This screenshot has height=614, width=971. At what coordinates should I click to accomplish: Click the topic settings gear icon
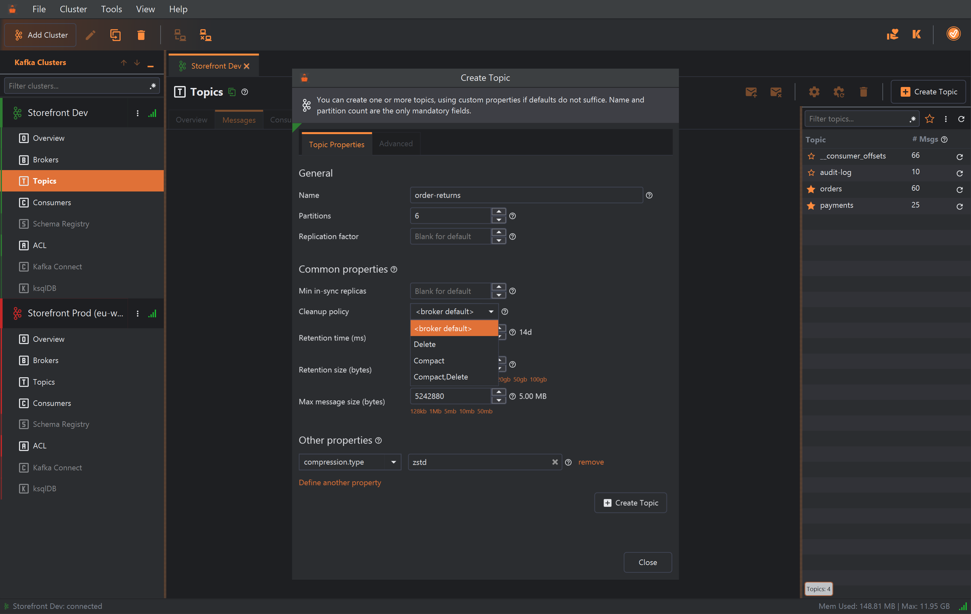pyautogui.click(x=814, y=92)
